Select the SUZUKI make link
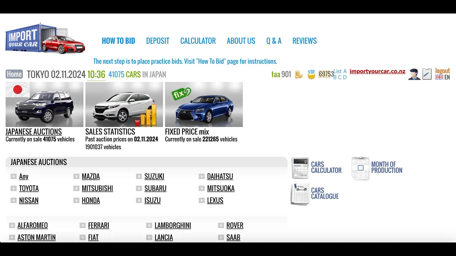This screenshot has height=256, width=456. 154,176
